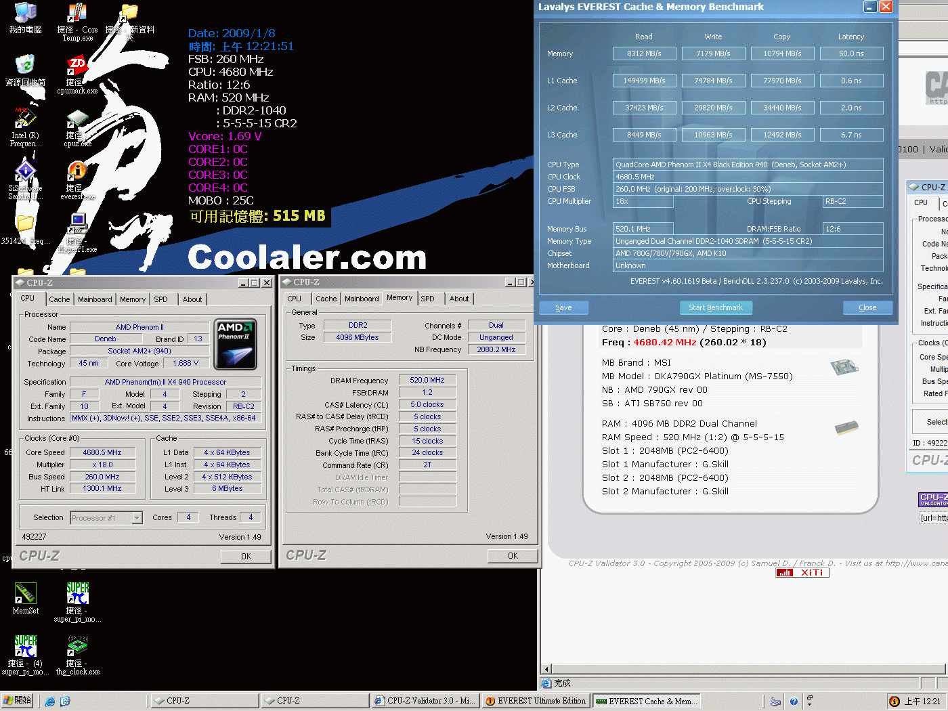Image resolution: width=948 pixels, height=711 pixels.
Task: Click the taskbar clock showing 12:21
Action: pyautogui.click(x=922, y=702)
